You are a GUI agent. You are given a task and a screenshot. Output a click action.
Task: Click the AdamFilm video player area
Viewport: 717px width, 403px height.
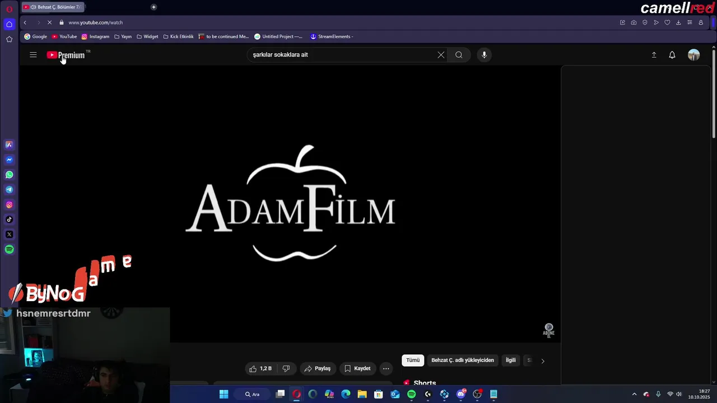click(290, 203)
